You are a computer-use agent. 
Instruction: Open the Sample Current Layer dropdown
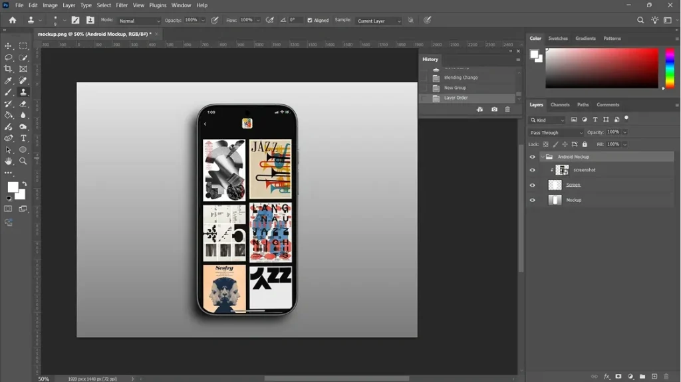tap(378, 21)
